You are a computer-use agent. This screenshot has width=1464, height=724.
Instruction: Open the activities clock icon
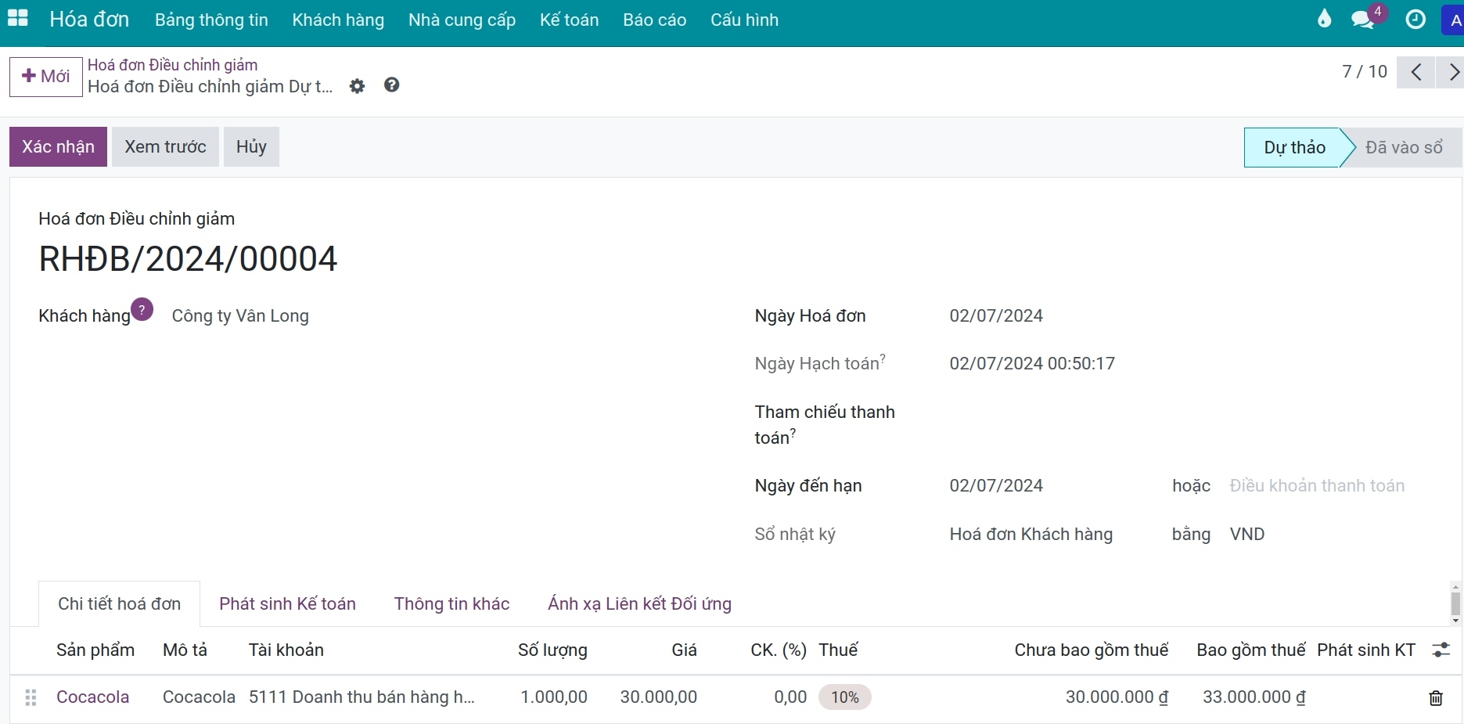(x=1415, y=20)
